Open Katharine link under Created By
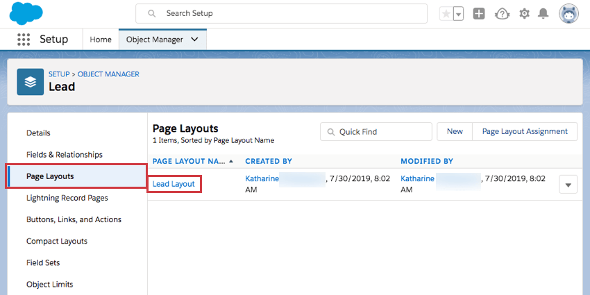Screen dimensions: 590x295 coord(262,178)
